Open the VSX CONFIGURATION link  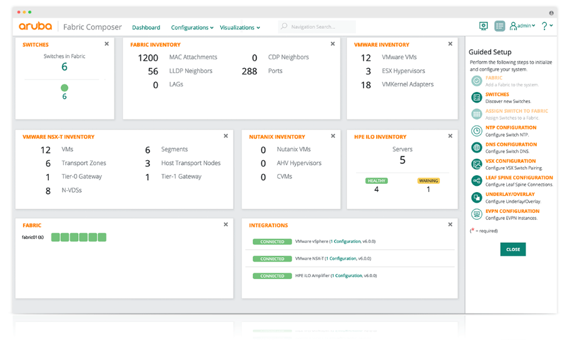pos(511,161)
